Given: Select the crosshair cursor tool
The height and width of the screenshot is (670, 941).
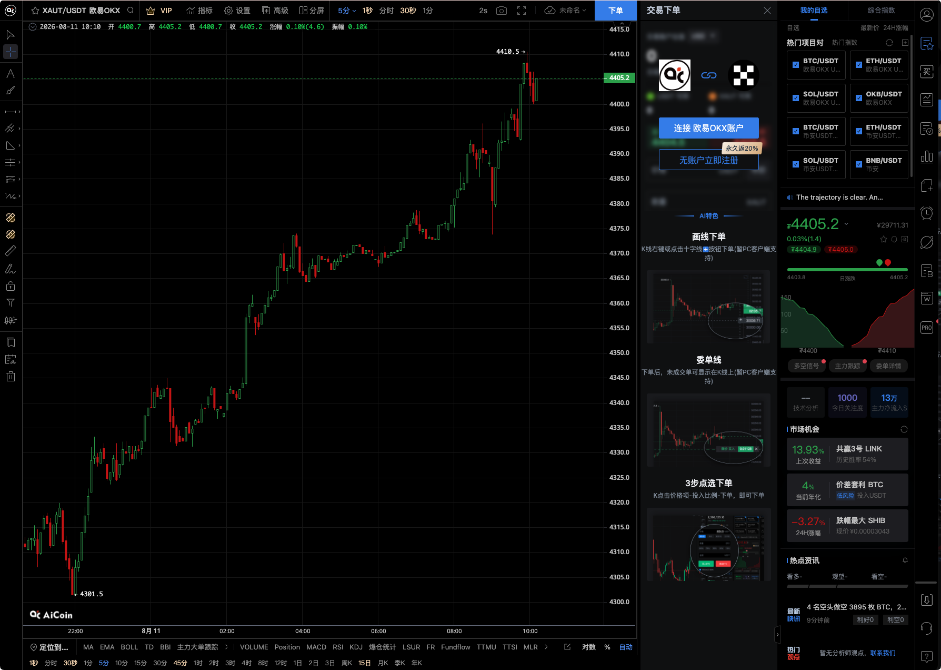Looking at the screenshot, I should point(11,52).
